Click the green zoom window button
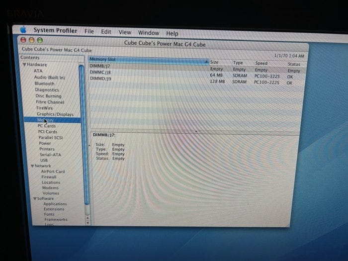 (x=40, y=40)
